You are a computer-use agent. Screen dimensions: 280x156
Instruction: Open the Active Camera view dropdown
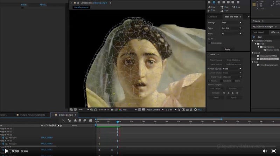pos(155,110)
